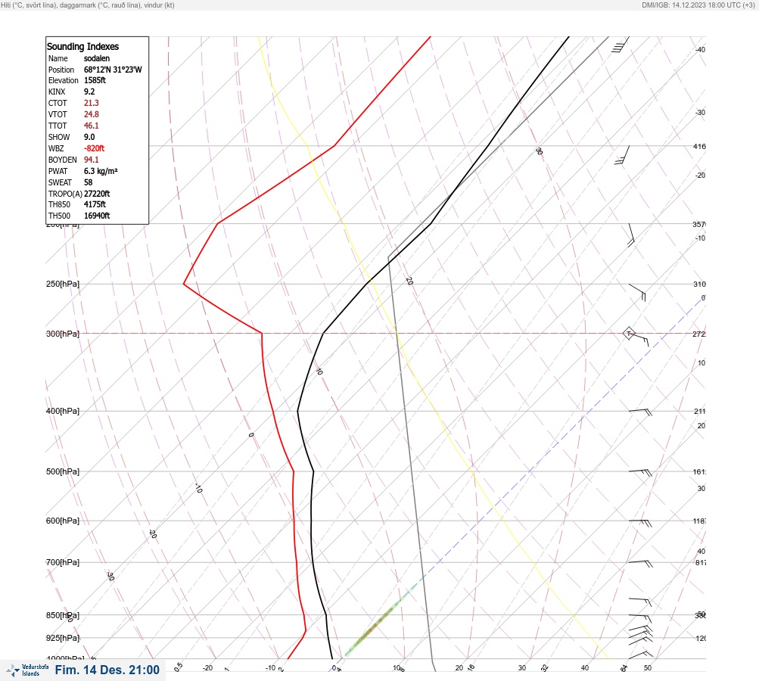Image resolution: width=759 pixels, height=681 pixels.
Task: Click the 40 temperature axis label at bottom
Action: point(585,668)
